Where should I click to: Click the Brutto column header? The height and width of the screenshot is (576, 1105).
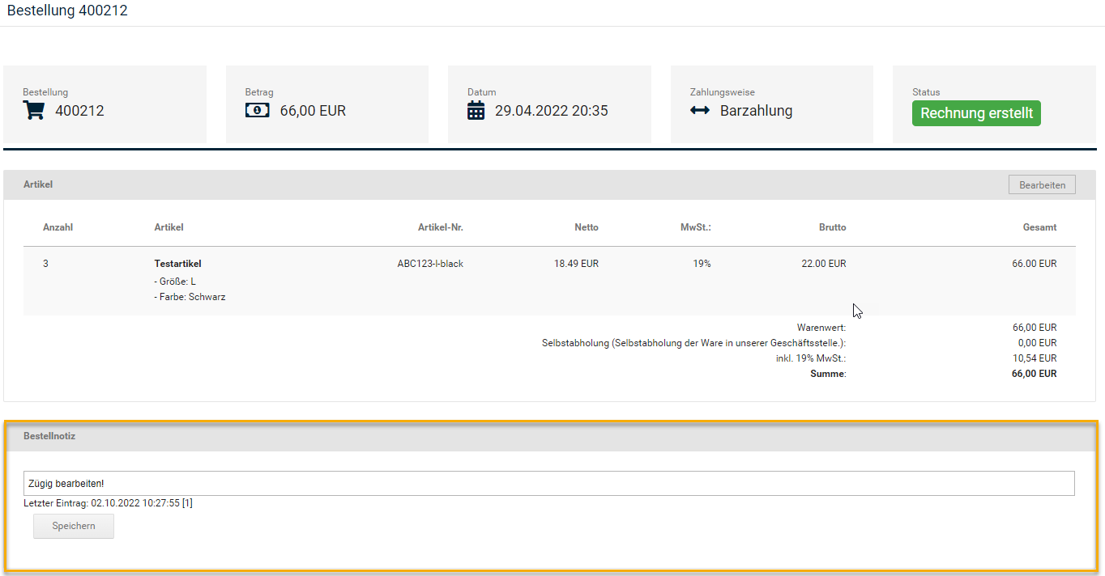pyautogui.click(x=832, y=227)
